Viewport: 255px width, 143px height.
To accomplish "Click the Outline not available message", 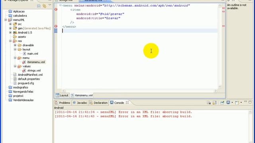I will pos(237,7).
